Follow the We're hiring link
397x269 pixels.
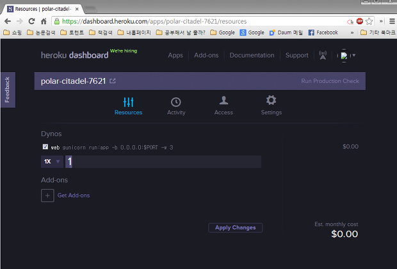click(124, 50)
